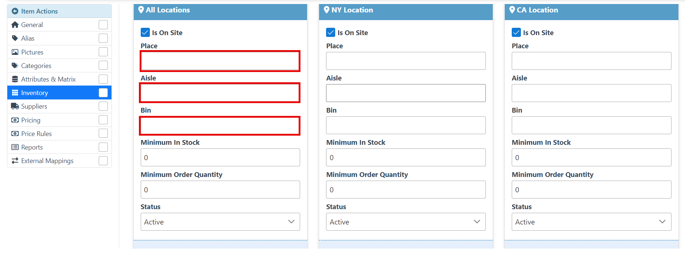This screenshot has width=685, height=253.
Task: Open the Pricing section
Action: click(x=31, y=120)
